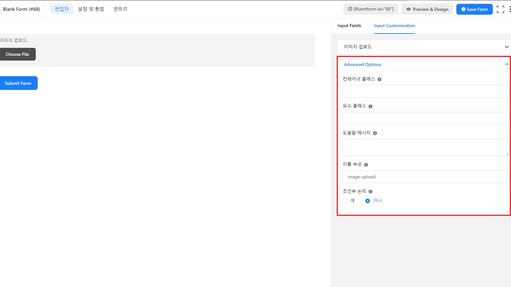Focus the 컨테이너 클래스 input field

pos(426,91)
